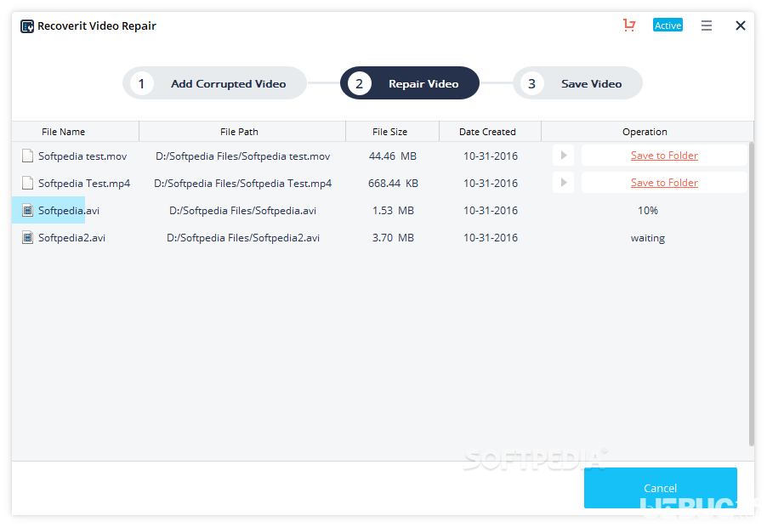The image size is (767, 527).
Task: Click path D:/Softpedia Files/Softpedia test.mov
Action: click(x=242, y=156)
